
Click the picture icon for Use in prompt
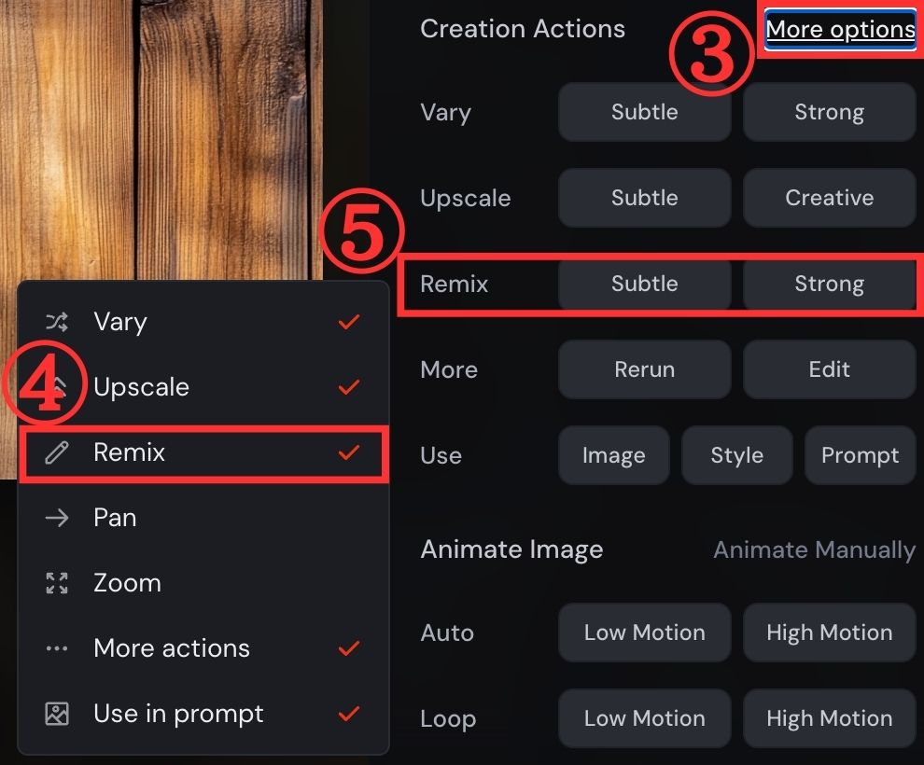(x=57, y=714)
